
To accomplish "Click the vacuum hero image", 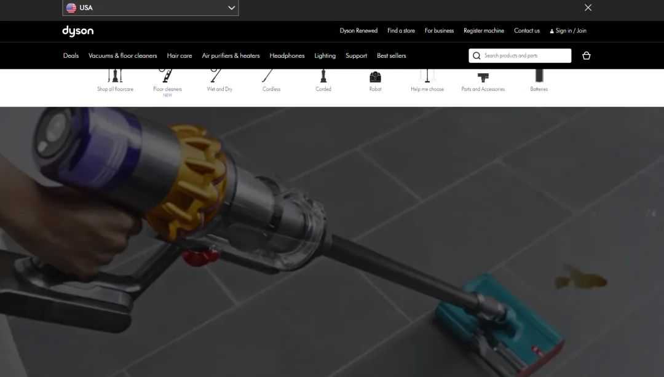I will click(x=332, y=242).
